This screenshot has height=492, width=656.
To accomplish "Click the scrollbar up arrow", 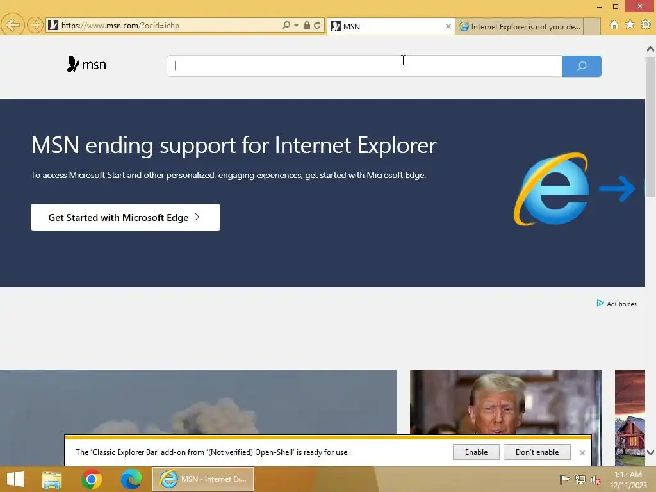I will (x=650, y=49).
